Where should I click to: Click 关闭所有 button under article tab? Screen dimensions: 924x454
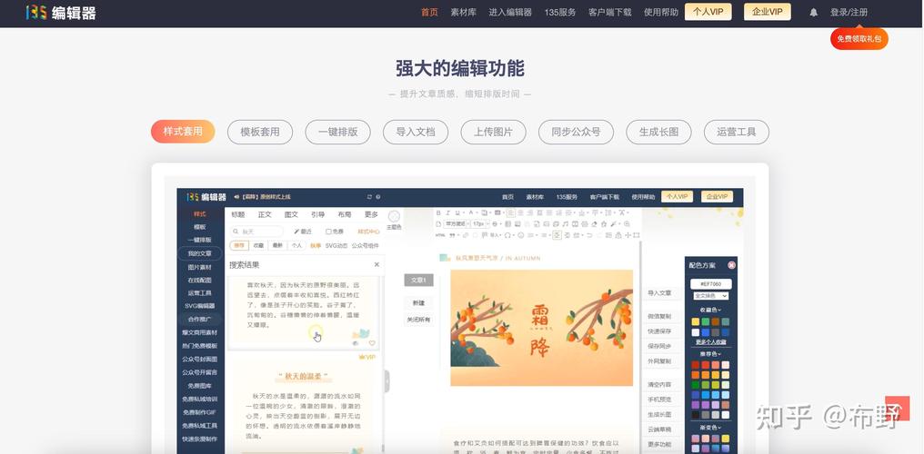[x=418, y=320]
